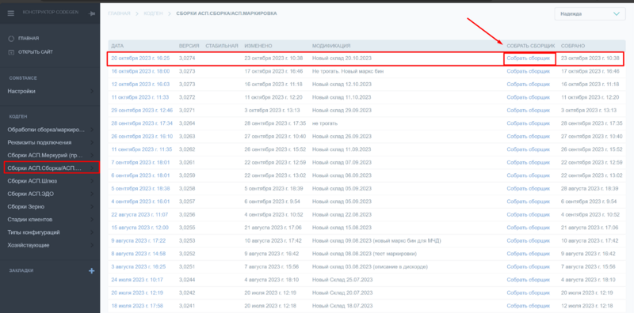634x313 pixels.
Task: Select version cell 3,0253
Action: 187,241
